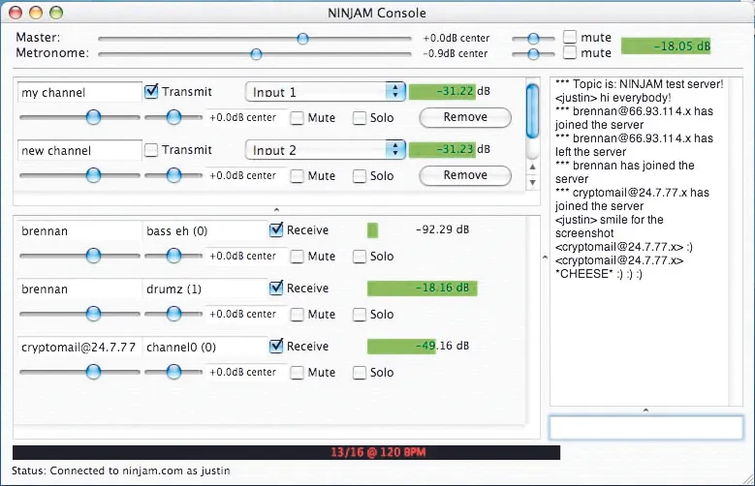
Task: Click the status text Connected to ninjam.com
Action: [120, 471]
